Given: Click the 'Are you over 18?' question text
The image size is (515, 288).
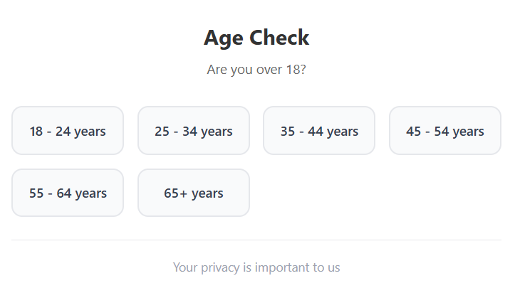Looking at the screenshot, I should coord(256,70).
